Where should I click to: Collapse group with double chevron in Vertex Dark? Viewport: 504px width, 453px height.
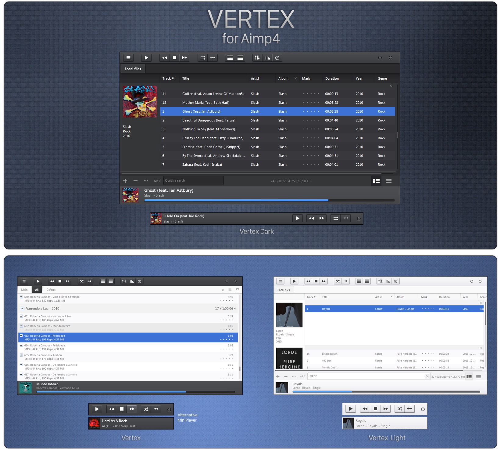pyautogui.click(x=391, y=86)
